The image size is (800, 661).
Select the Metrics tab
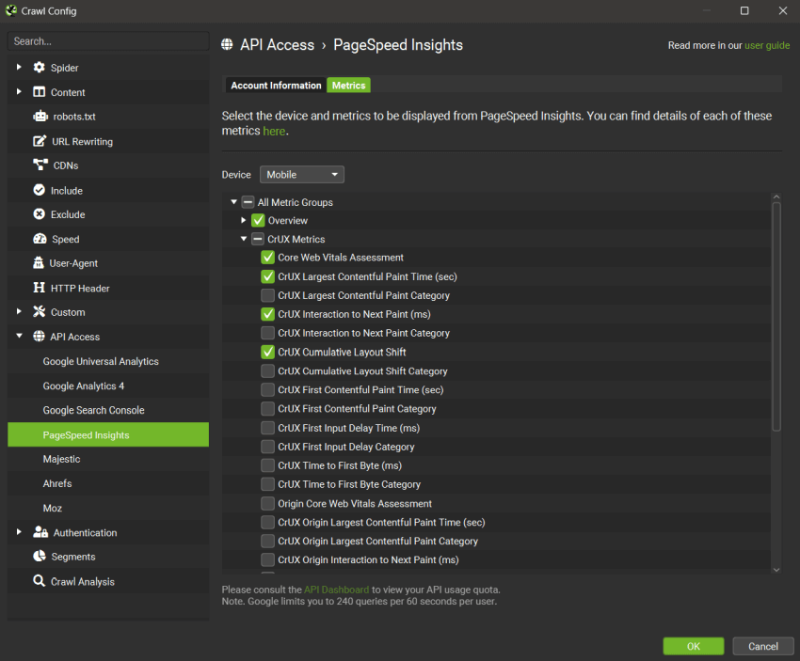pyautogui.click(x=348, y=86)
